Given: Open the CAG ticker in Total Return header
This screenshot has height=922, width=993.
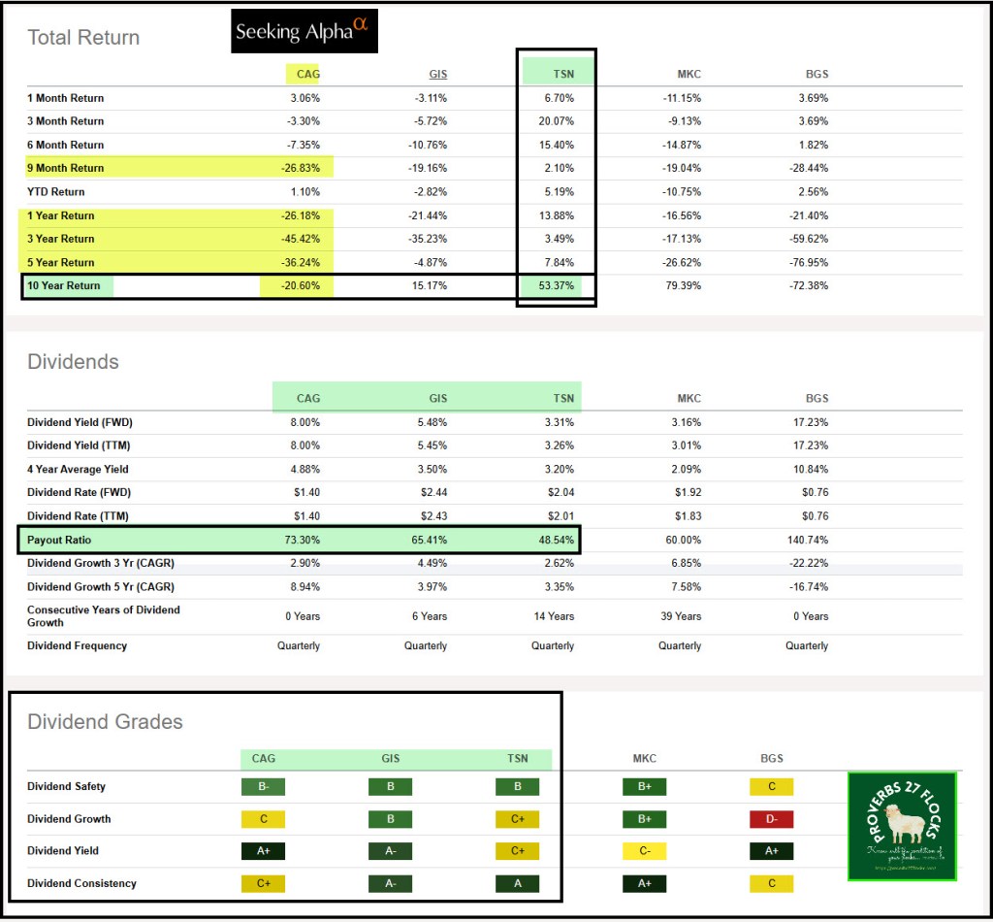Looking at the screenshot, I should coord(307,73).
